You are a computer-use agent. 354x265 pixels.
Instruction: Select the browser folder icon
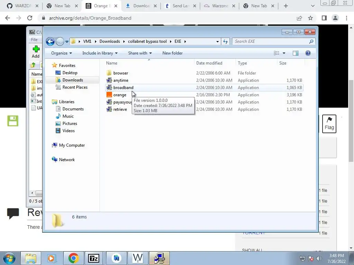tap(109, 73)
